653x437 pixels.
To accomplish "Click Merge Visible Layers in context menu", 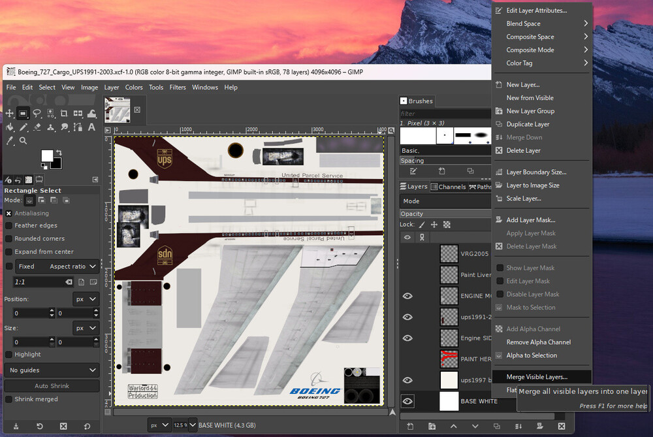I will [x=537, y=377].
